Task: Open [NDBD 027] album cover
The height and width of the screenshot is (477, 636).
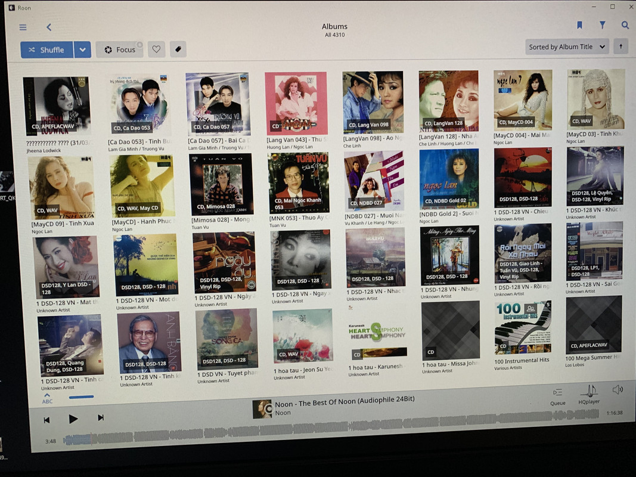Action: coord(374,181)
